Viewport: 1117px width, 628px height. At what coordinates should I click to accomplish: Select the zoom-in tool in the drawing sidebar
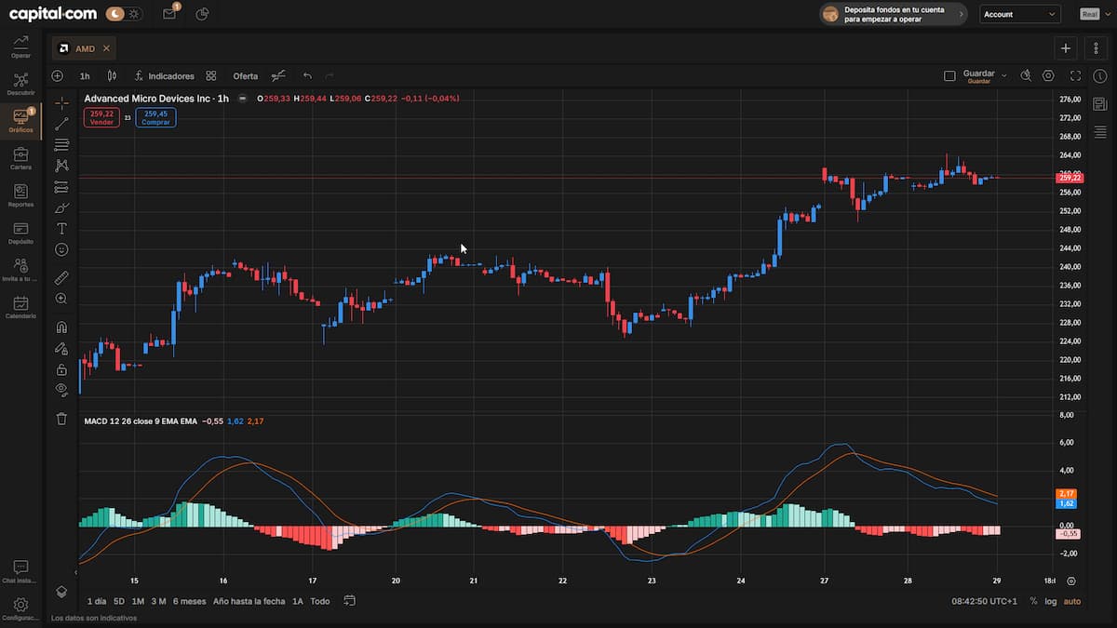click(61, 298)
